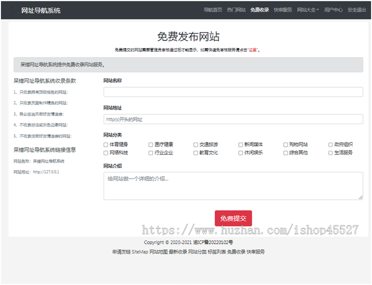Focus the 网站地址 URL input field
Viewport: 372px width, 285px height.
point(233,119)
